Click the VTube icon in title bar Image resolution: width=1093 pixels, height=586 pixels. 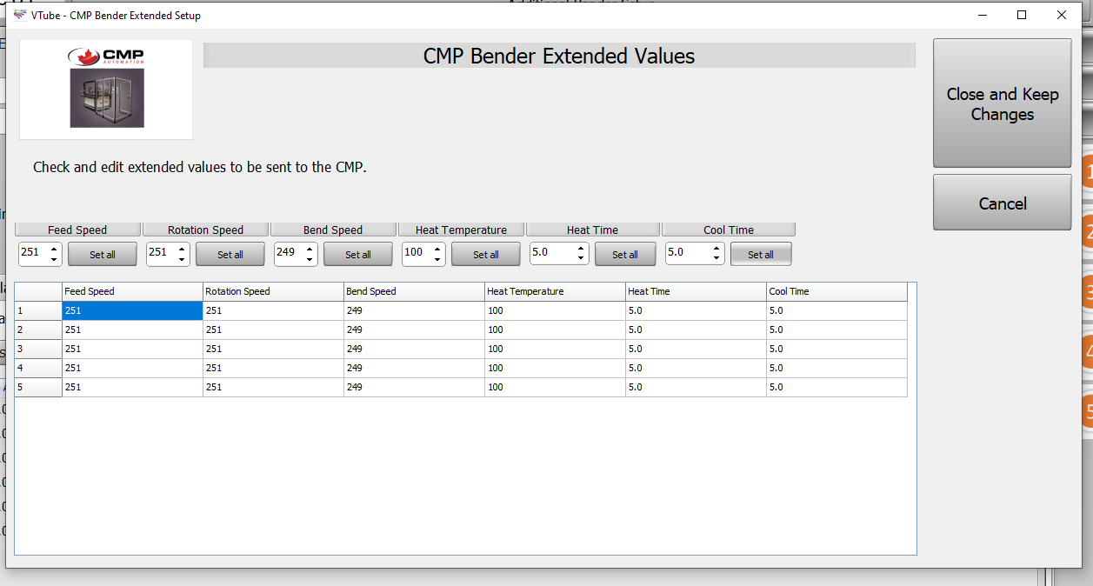point(20,15)
